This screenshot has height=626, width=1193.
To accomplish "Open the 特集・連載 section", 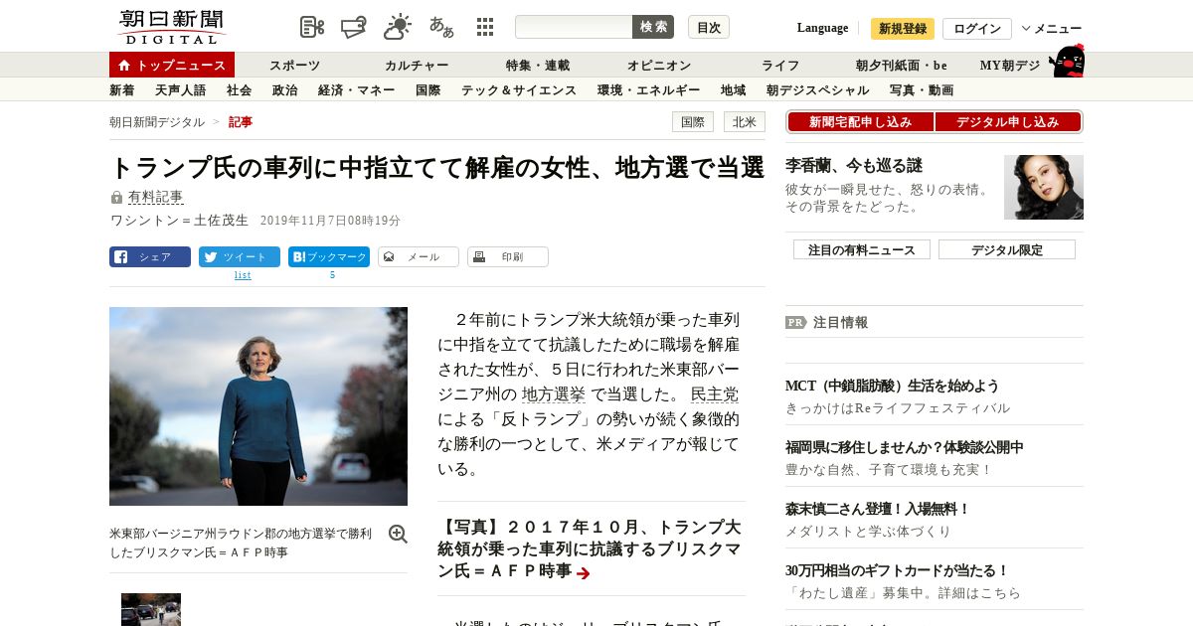I will (538, 66).
